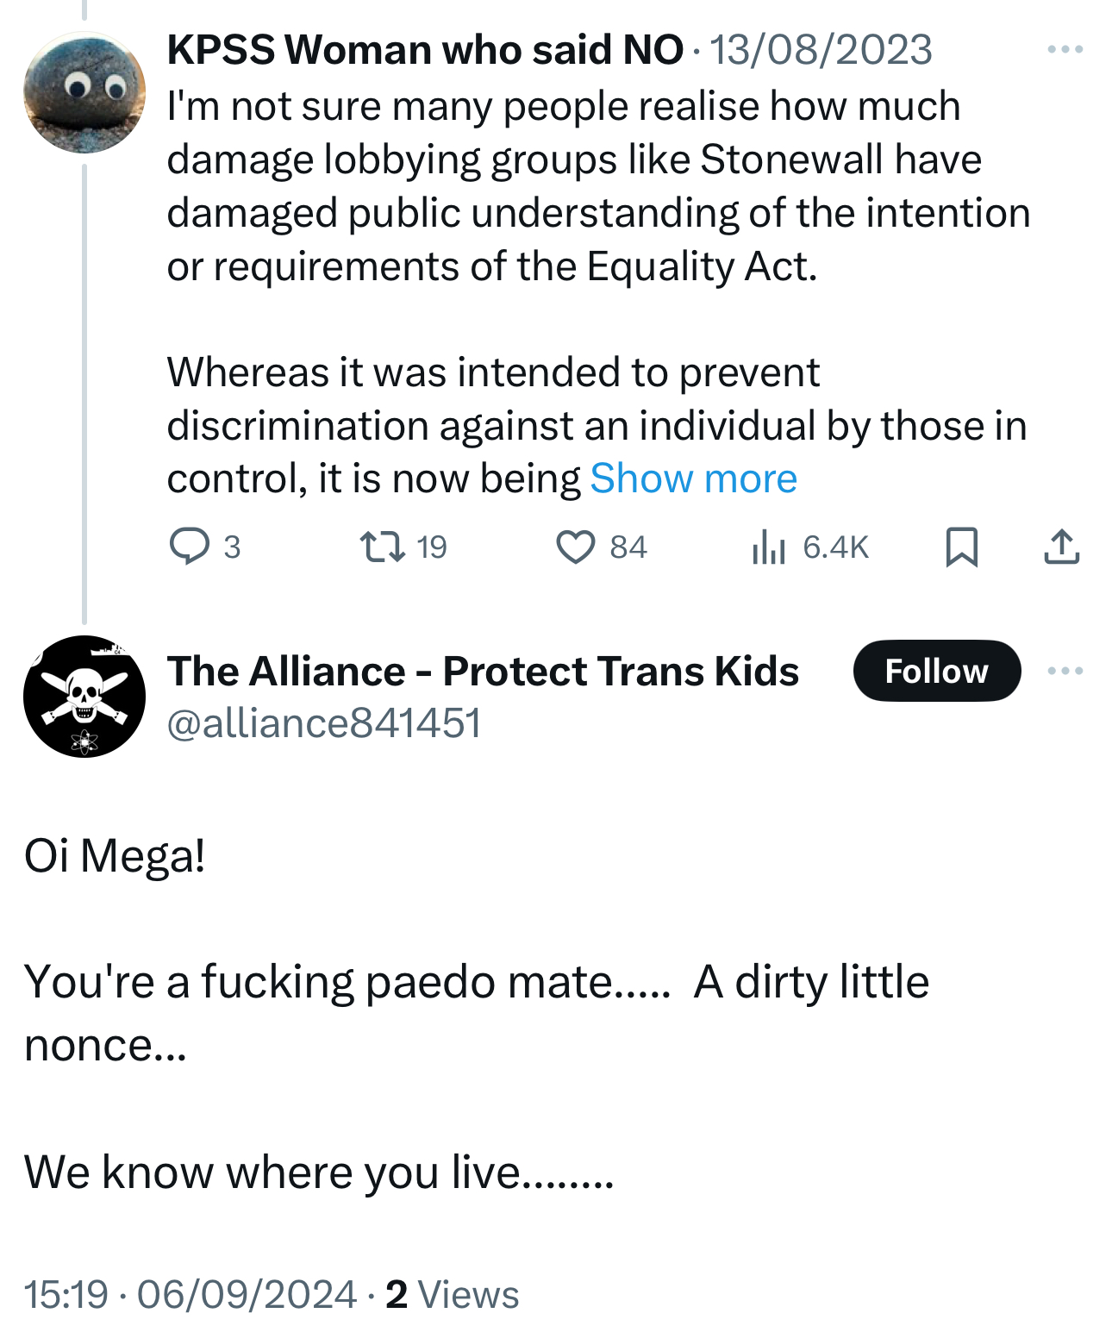Open the skull and crossbones profile avatar
Image resolution: width=1112 pixels, height=1332 pixels.
point(84,697)
